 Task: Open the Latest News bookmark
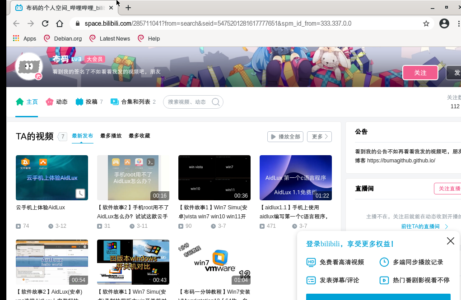110,38
